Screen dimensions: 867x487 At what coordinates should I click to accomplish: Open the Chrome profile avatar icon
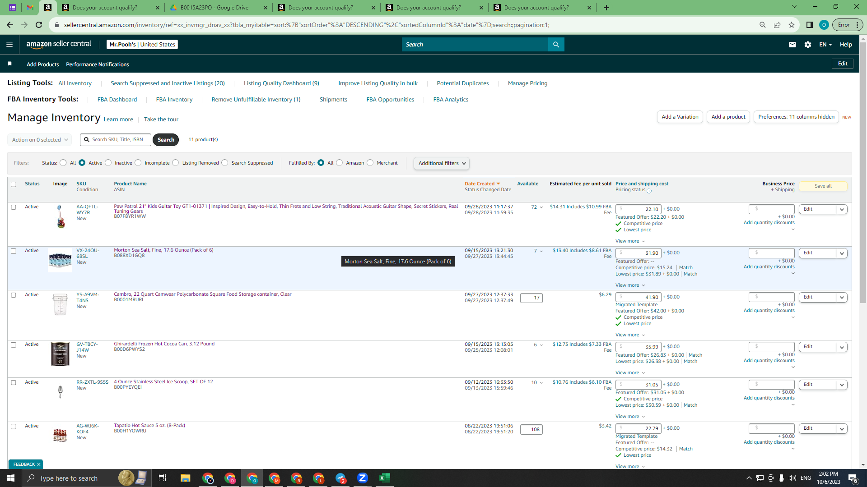(x=824, y=25)
